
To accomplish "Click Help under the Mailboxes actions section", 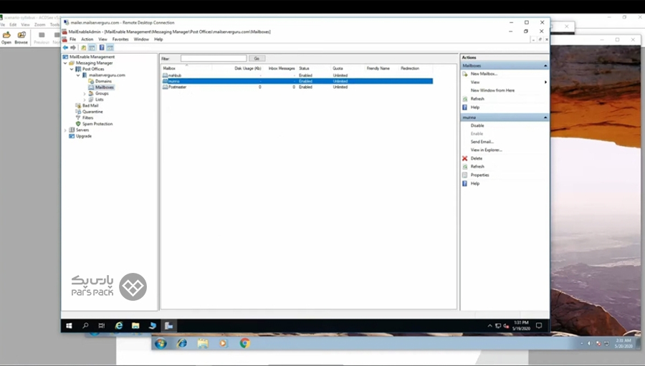I will point(474,107).
